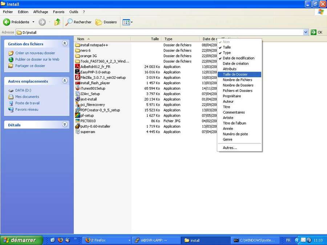Collapse the Gestion des fichiers panel
This screenshot has height=245, width=327.
pos(65,44)
